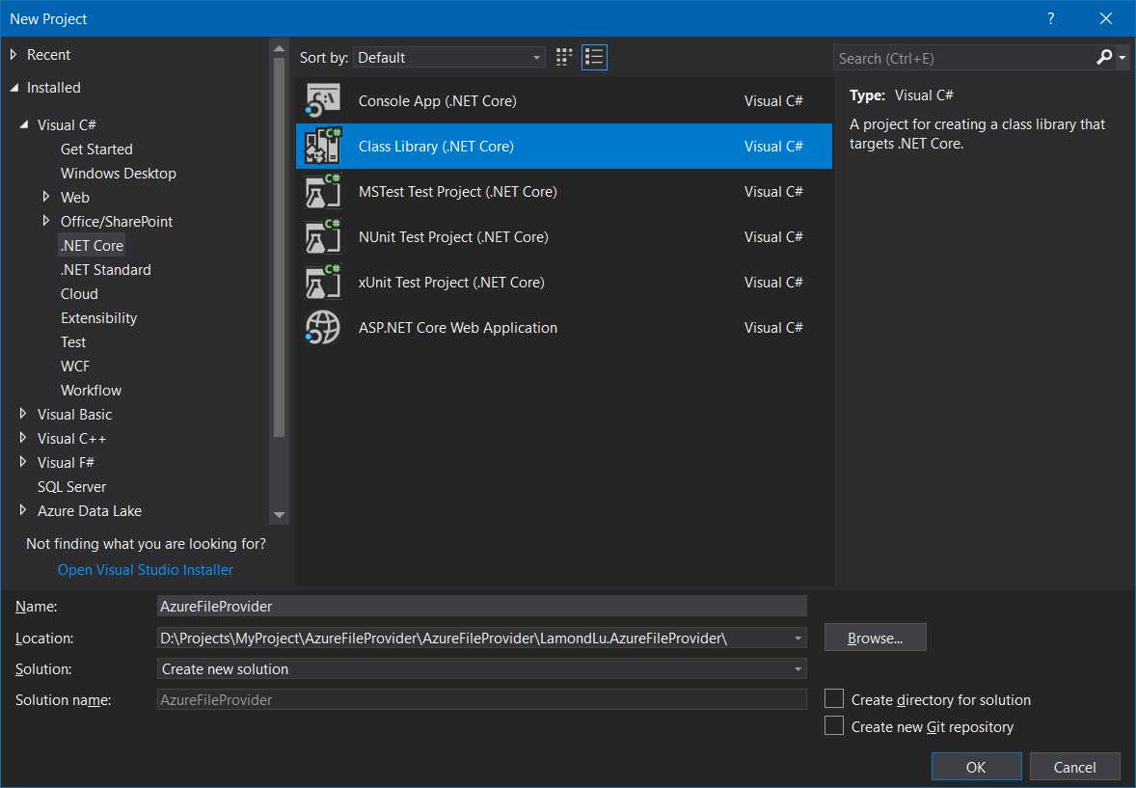1136x788 pixels.
Task: Select .NET Standard category
Action: (106, 270)
